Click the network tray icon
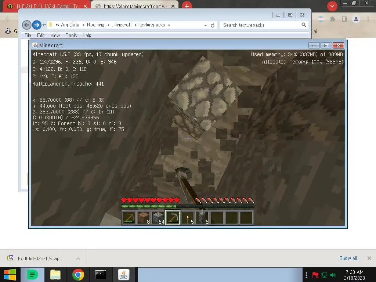 (x=324, y=275)
